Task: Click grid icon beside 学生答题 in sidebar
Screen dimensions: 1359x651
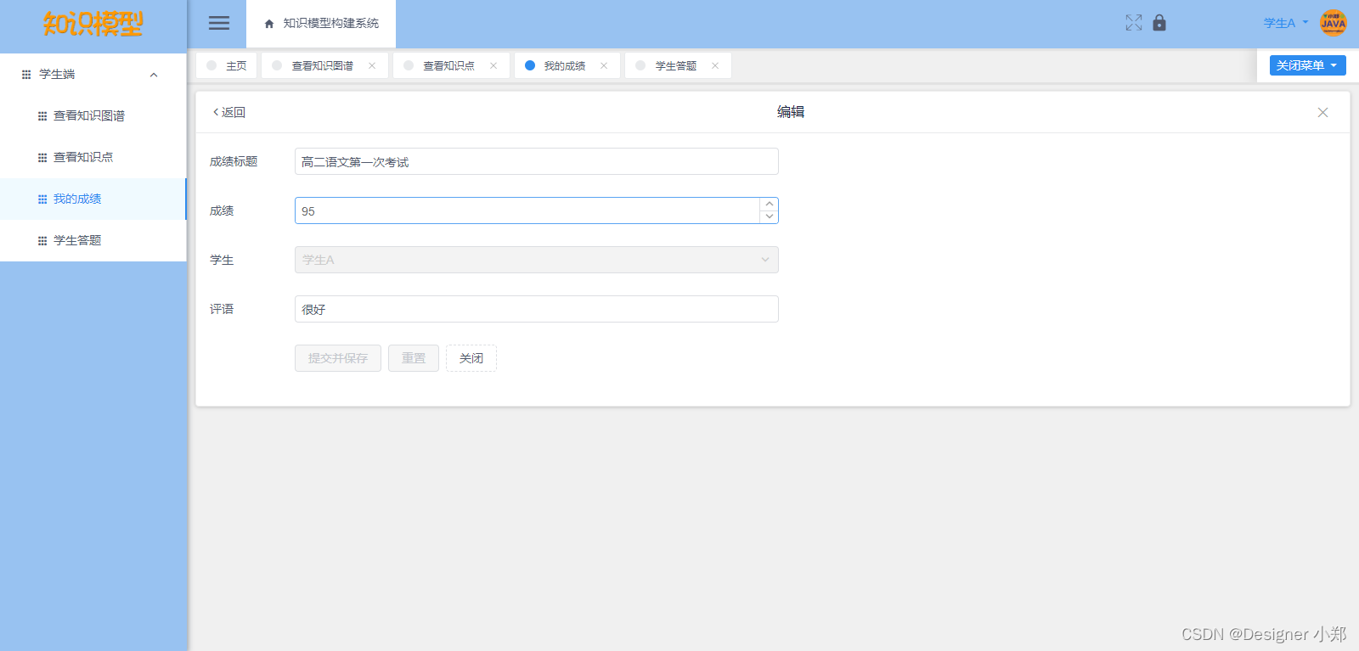Action: pyautogui.click(x=42, y=241)
